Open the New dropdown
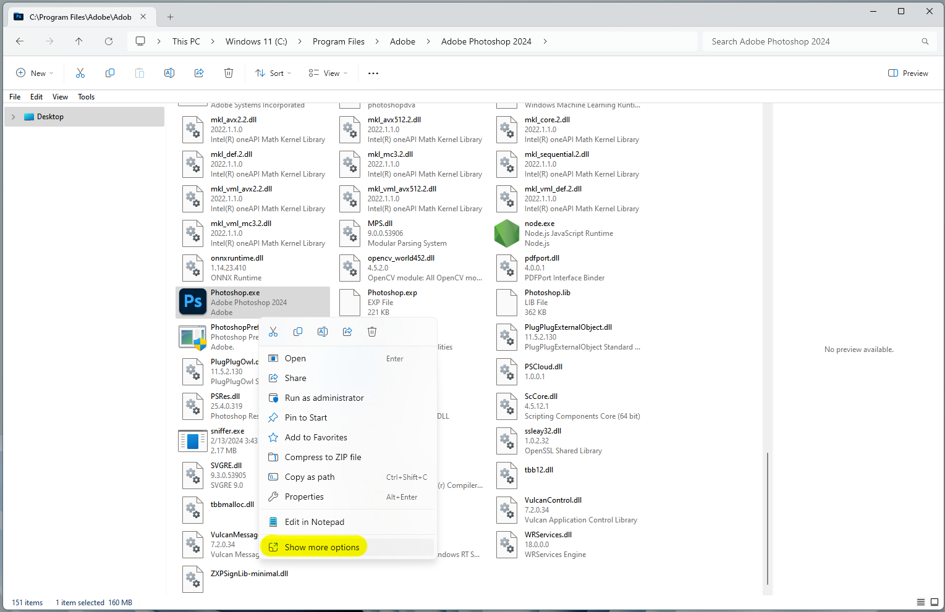Screen dimensions: 945x612 click(x=35, y=72)
